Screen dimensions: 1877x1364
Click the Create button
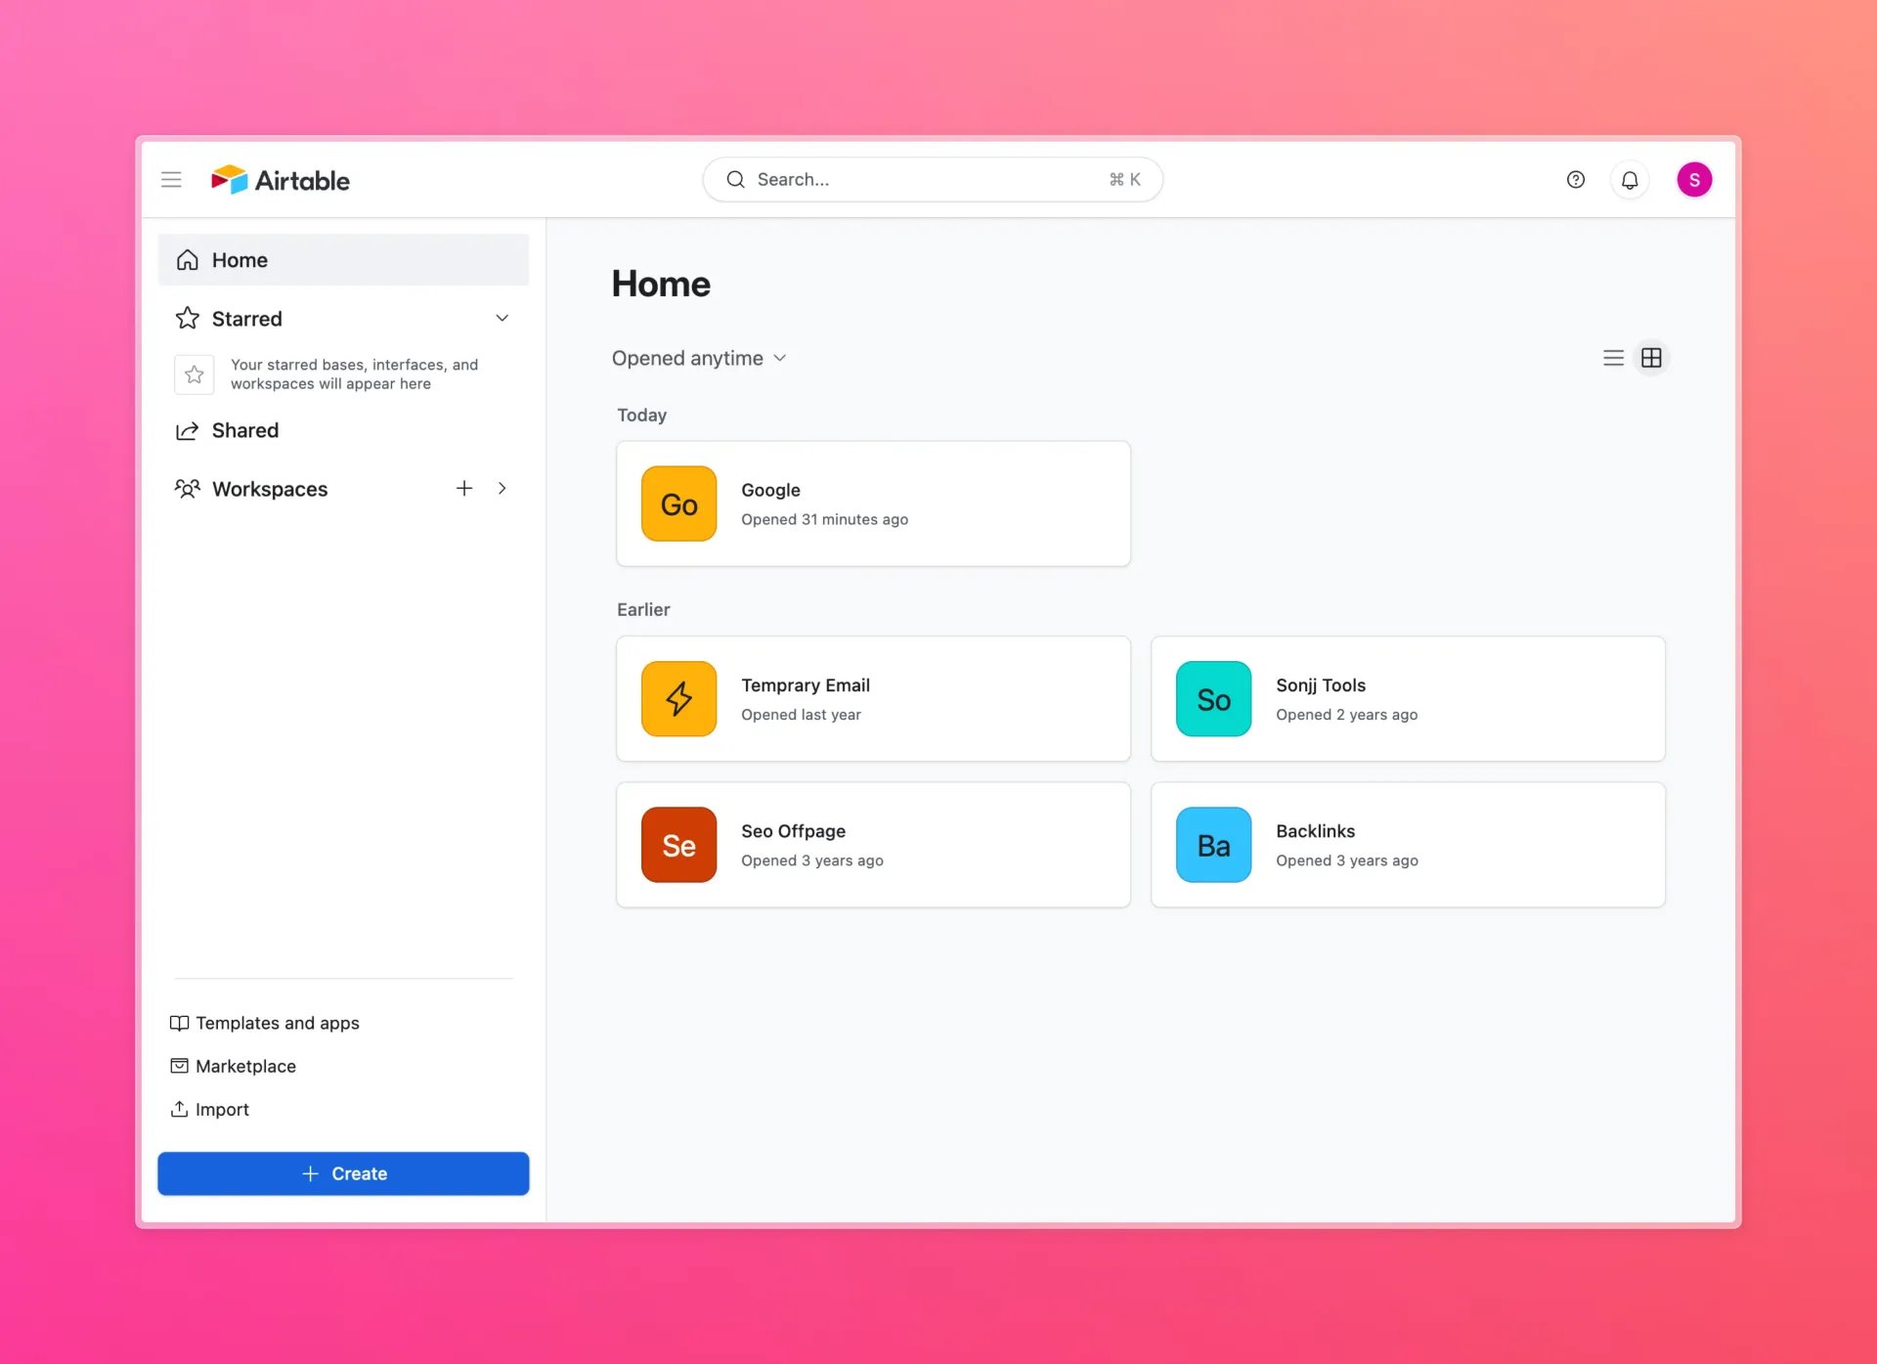[343, 1173]
